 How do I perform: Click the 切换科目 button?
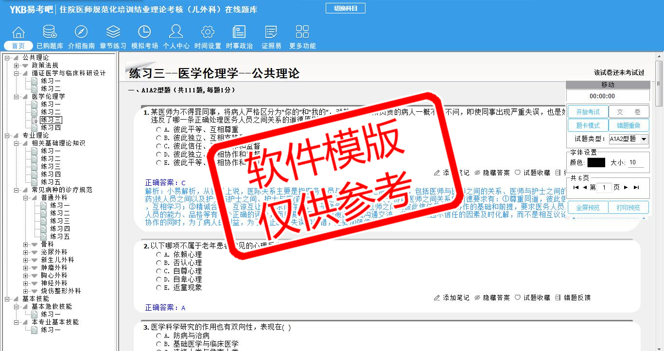click(345, 8)
